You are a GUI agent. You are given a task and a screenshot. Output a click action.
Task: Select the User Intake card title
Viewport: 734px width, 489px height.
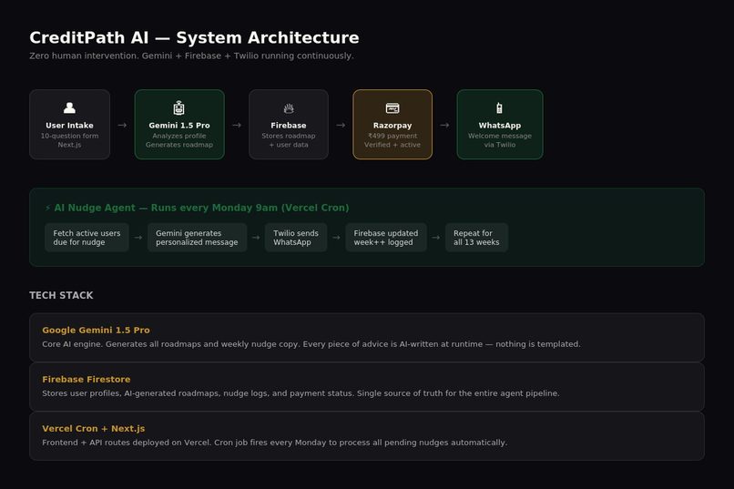coord(69,126)
